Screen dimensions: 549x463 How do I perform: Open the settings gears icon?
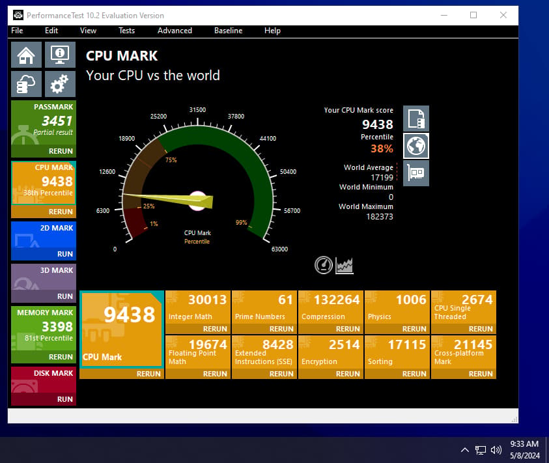tap(60, 84)
